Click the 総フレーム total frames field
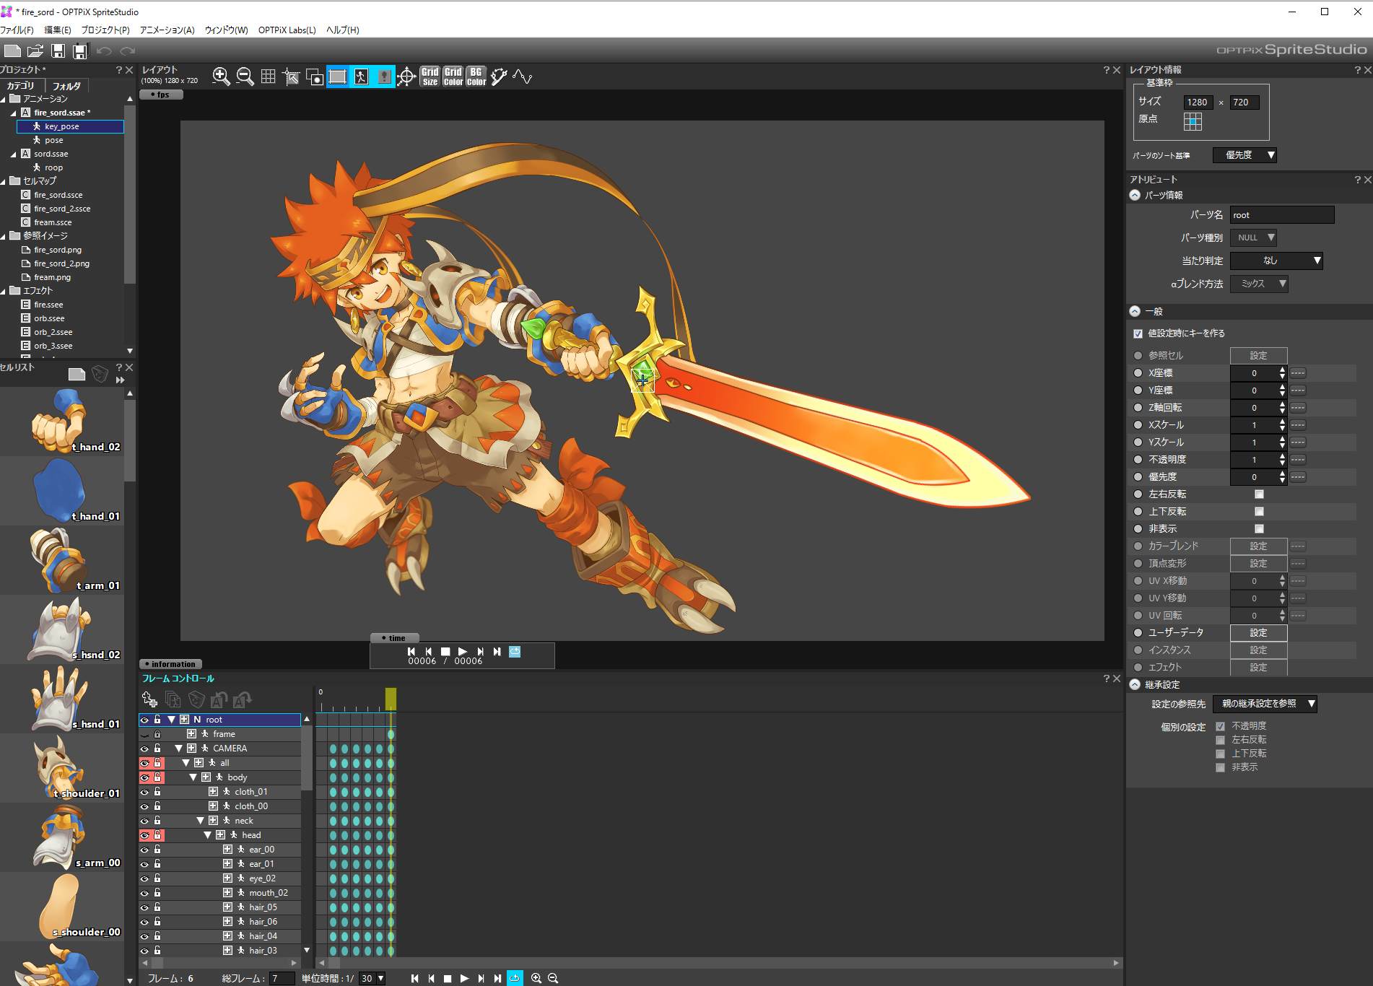This screenshot has height=986, width=1373. click(x=282, y=978)
